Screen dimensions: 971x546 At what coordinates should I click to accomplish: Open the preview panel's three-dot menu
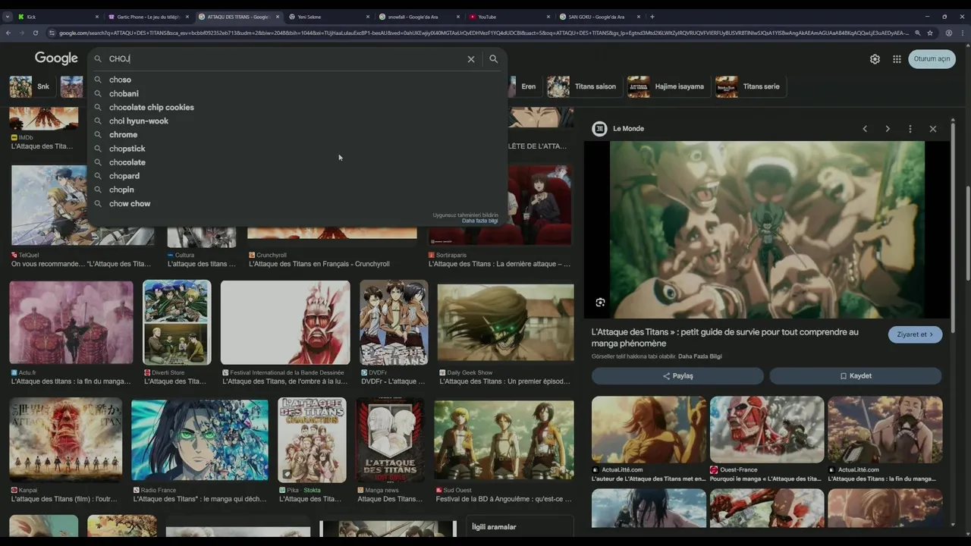click(910, 129)
